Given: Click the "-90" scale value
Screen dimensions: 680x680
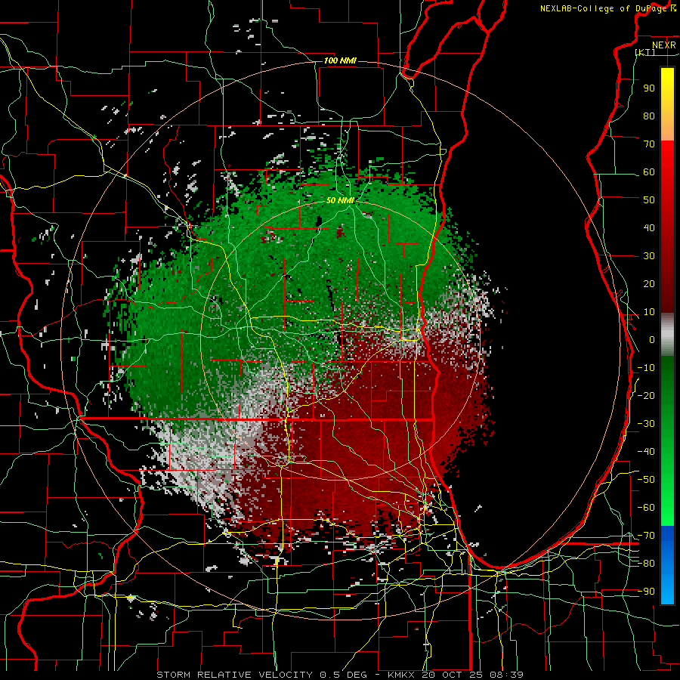Looking at the screenshot, I should coord(646,592).
